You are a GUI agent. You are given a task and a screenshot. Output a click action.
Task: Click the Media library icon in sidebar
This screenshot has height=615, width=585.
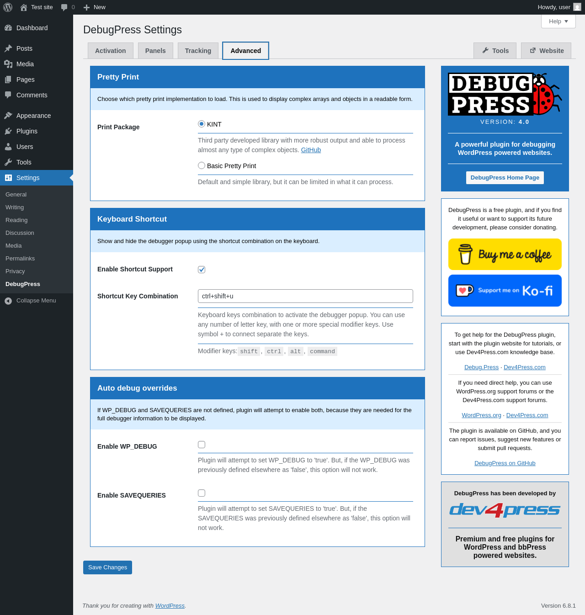8,64
